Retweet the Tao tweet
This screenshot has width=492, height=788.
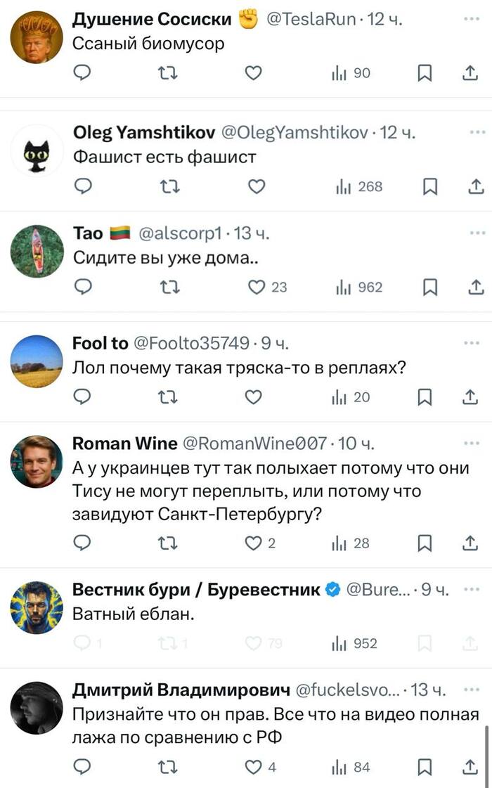point(169,287)
